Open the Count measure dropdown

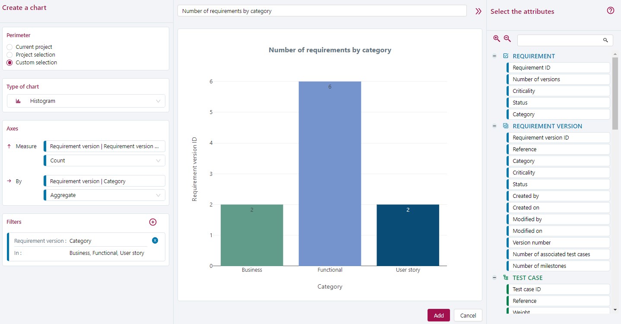click(104, 160)
